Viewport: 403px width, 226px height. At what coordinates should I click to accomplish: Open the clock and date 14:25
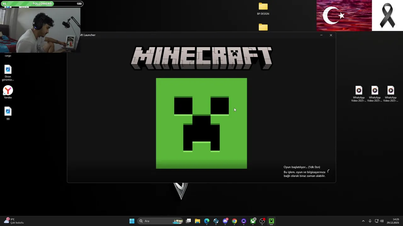pos(393,221)
